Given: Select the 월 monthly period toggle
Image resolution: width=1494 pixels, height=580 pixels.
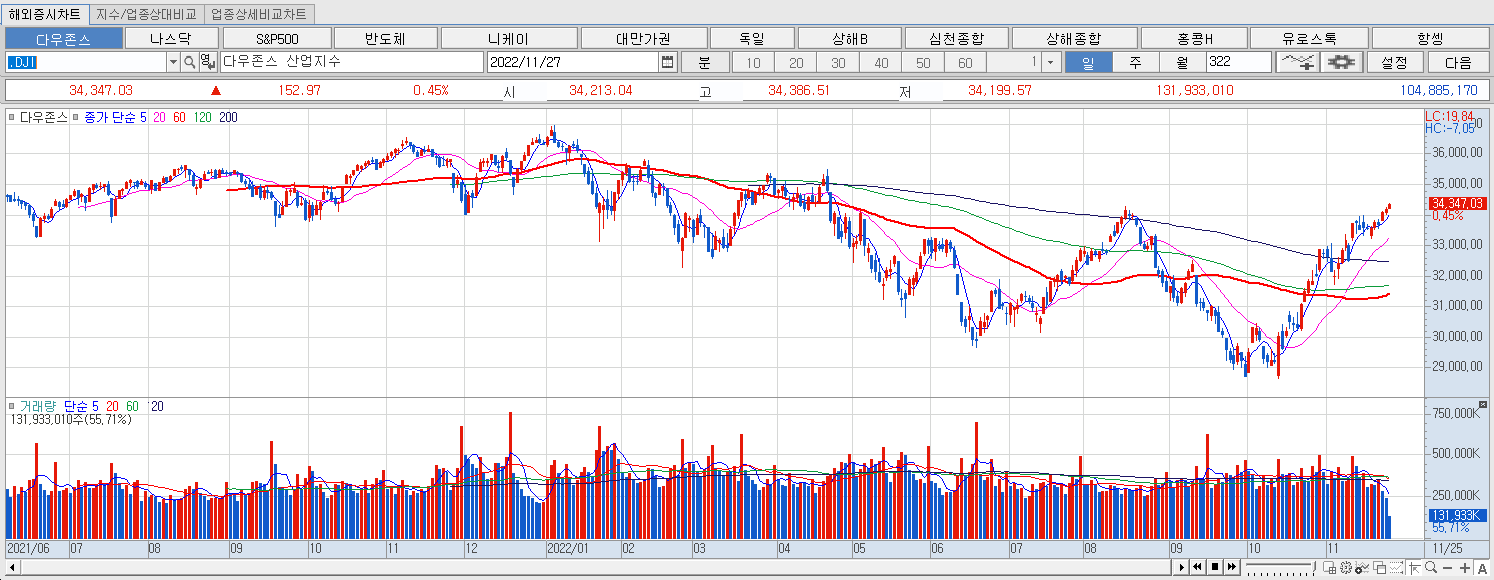Looking at the screenshot, I should pos(1182,62).
